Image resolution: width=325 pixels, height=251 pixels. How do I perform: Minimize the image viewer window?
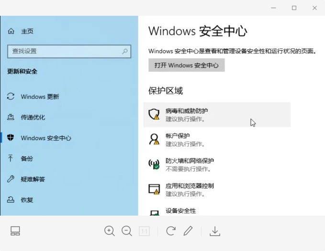click(x=274, y=8)
